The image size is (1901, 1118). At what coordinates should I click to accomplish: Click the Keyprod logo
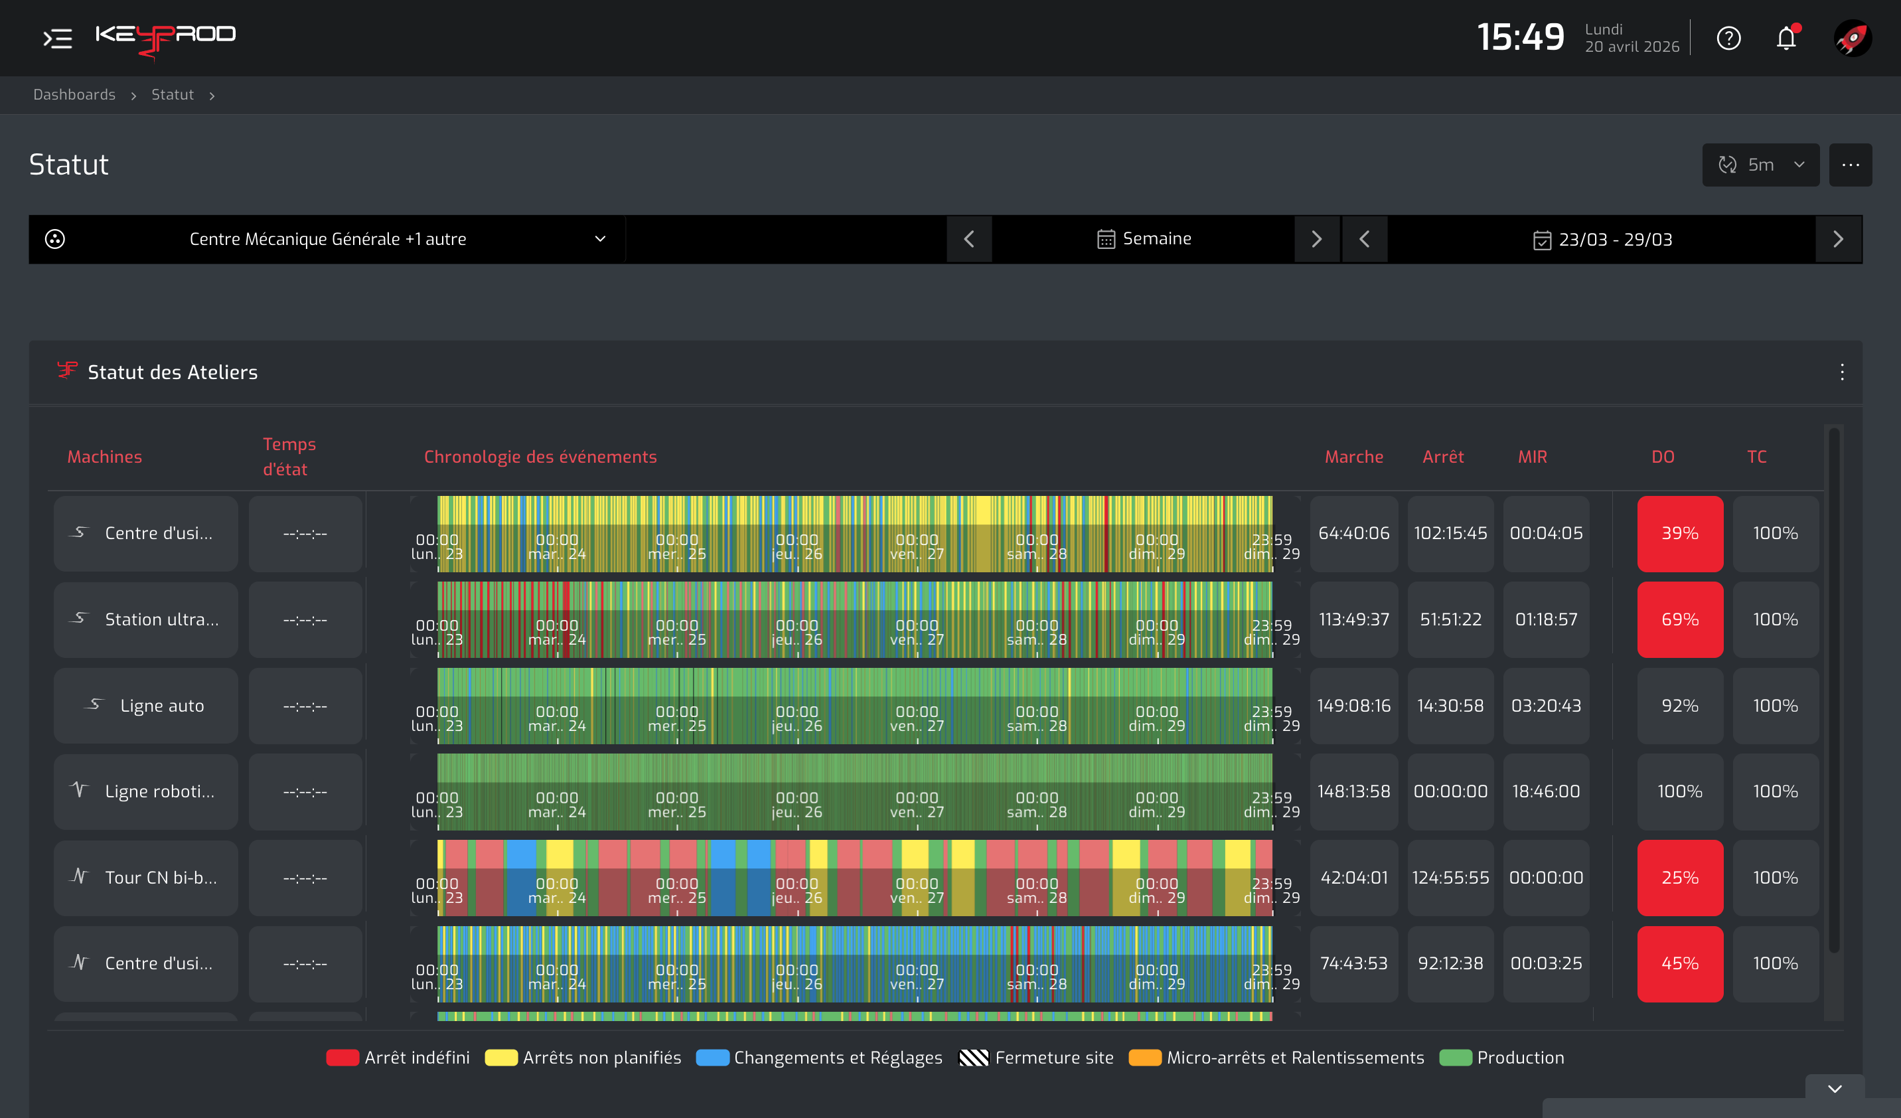click(165, 39)
